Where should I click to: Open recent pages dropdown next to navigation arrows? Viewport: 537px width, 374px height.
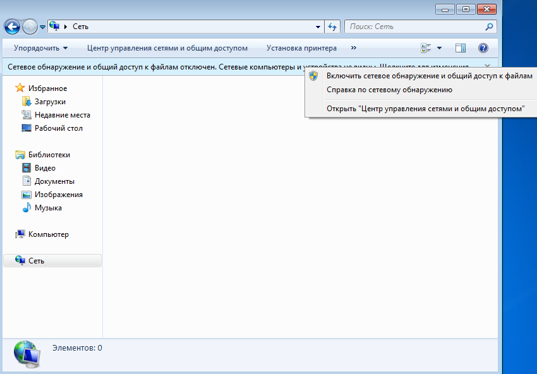point(42,27)
